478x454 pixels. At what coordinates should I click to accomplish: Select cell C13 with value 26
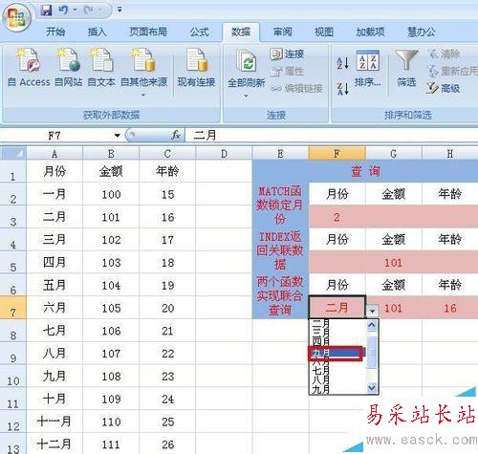coord(167,443)
